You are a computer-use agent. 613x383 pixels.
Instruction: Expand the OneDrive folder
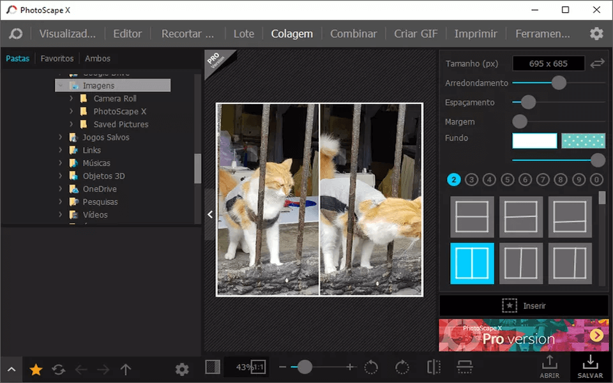click(x=60, y=189)
